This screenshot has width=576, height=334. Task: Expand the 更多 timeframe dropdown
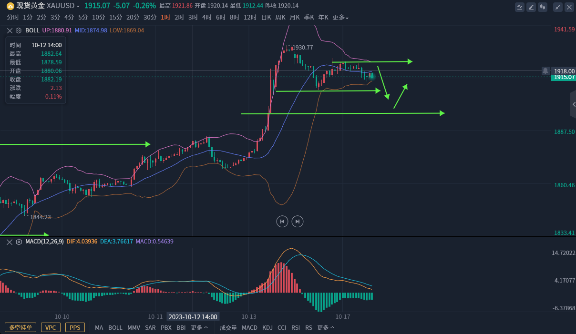[340, 17]
